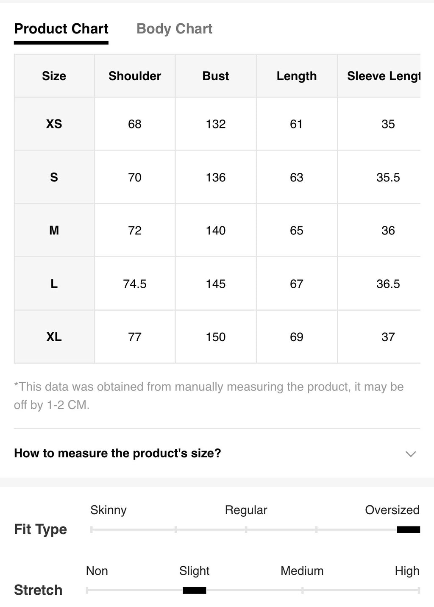The height and width of the screenshot is (607, 434).
Task: Switch to the Body Chart tab
Action: pyautogui.click(x=174, y=29)
